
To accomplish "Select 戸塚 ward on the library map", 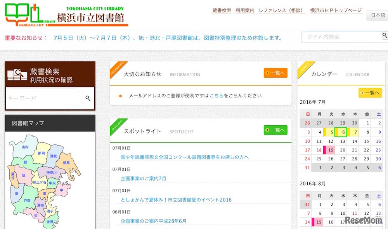I will tap(27, 201).
